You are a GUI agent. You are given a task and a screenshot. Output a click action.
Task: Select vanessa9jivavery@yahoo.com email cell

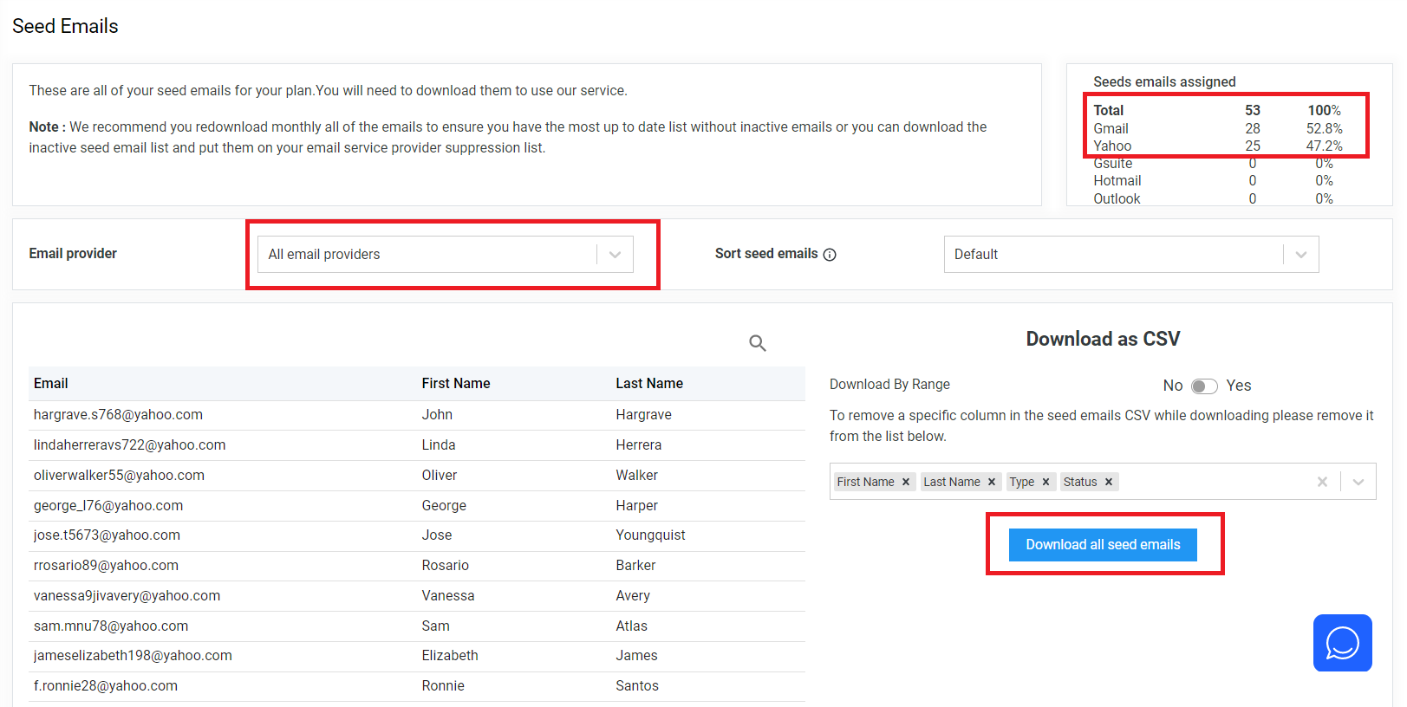click(x=127, y=595)
